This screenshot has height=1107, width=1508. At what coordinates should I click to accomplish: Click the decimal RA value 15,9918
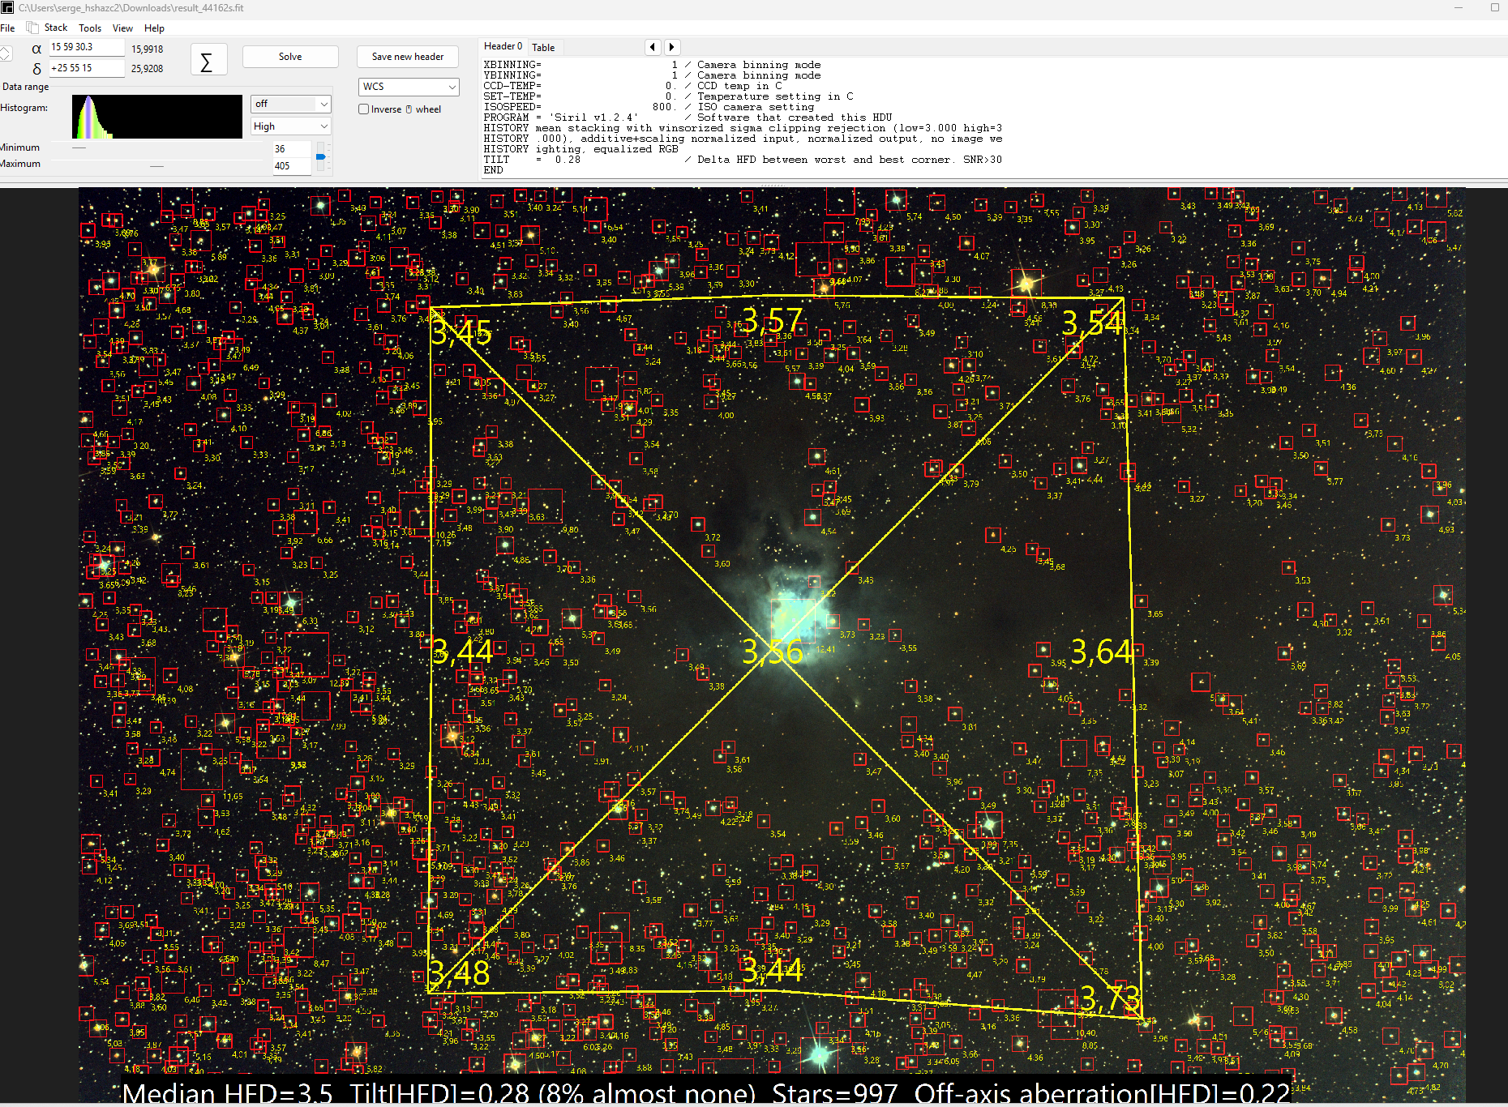147,49
